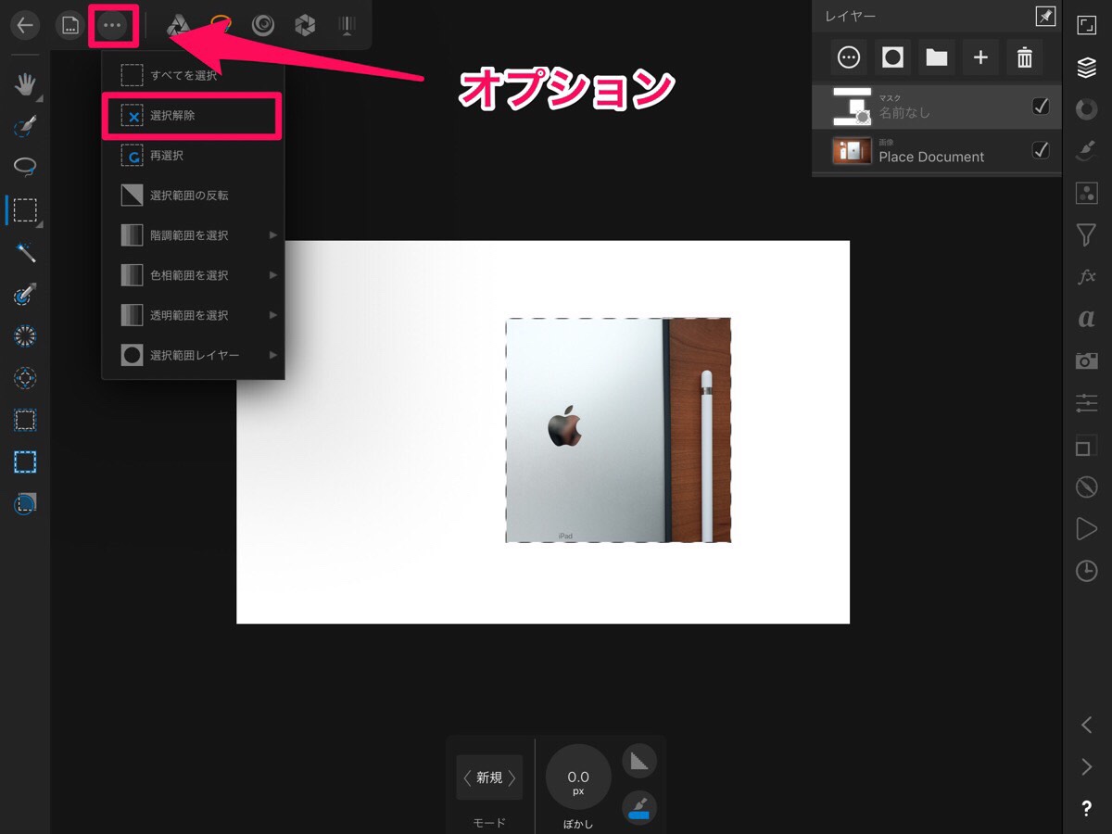Step mode back with left chevron beside 新規
The width and height of the screenshot is (1112, 834).
click(467, 777)
